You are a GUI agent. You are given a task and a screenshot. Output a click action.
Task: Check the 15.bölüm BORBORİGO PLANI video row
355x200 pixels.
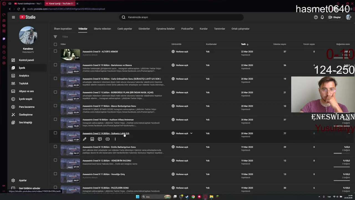pos(55,92)
